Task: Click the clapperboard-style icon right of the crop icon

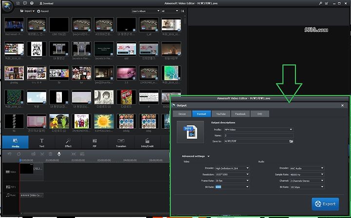Action: (82, 154)
